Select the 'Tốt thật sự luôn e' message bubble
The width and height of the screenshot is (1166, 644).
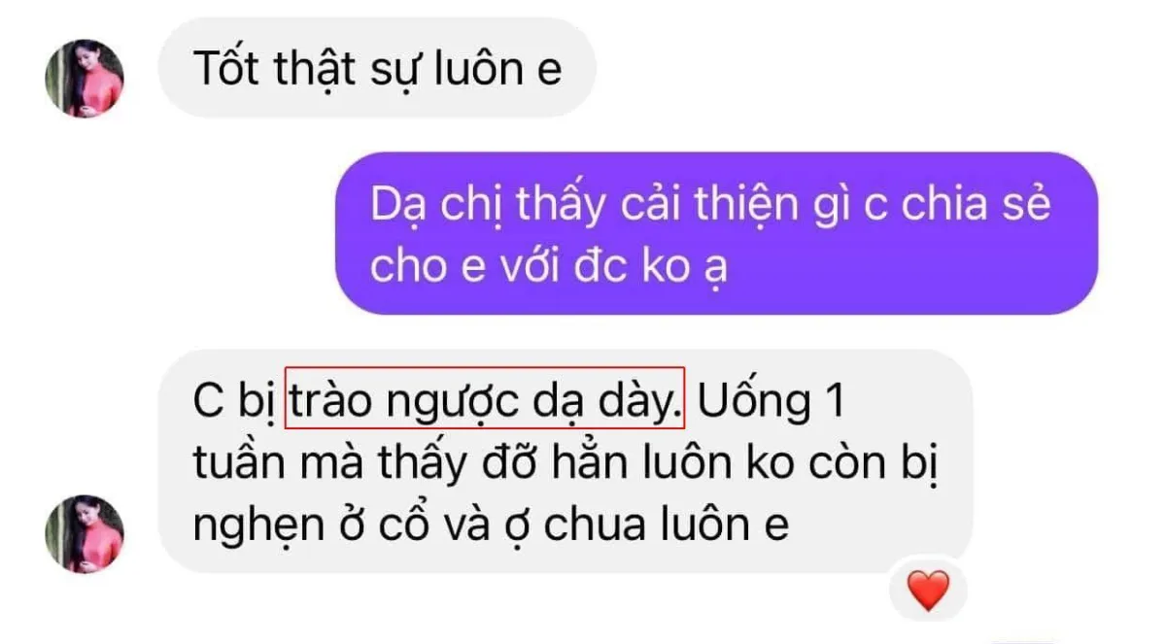(376, 68)
